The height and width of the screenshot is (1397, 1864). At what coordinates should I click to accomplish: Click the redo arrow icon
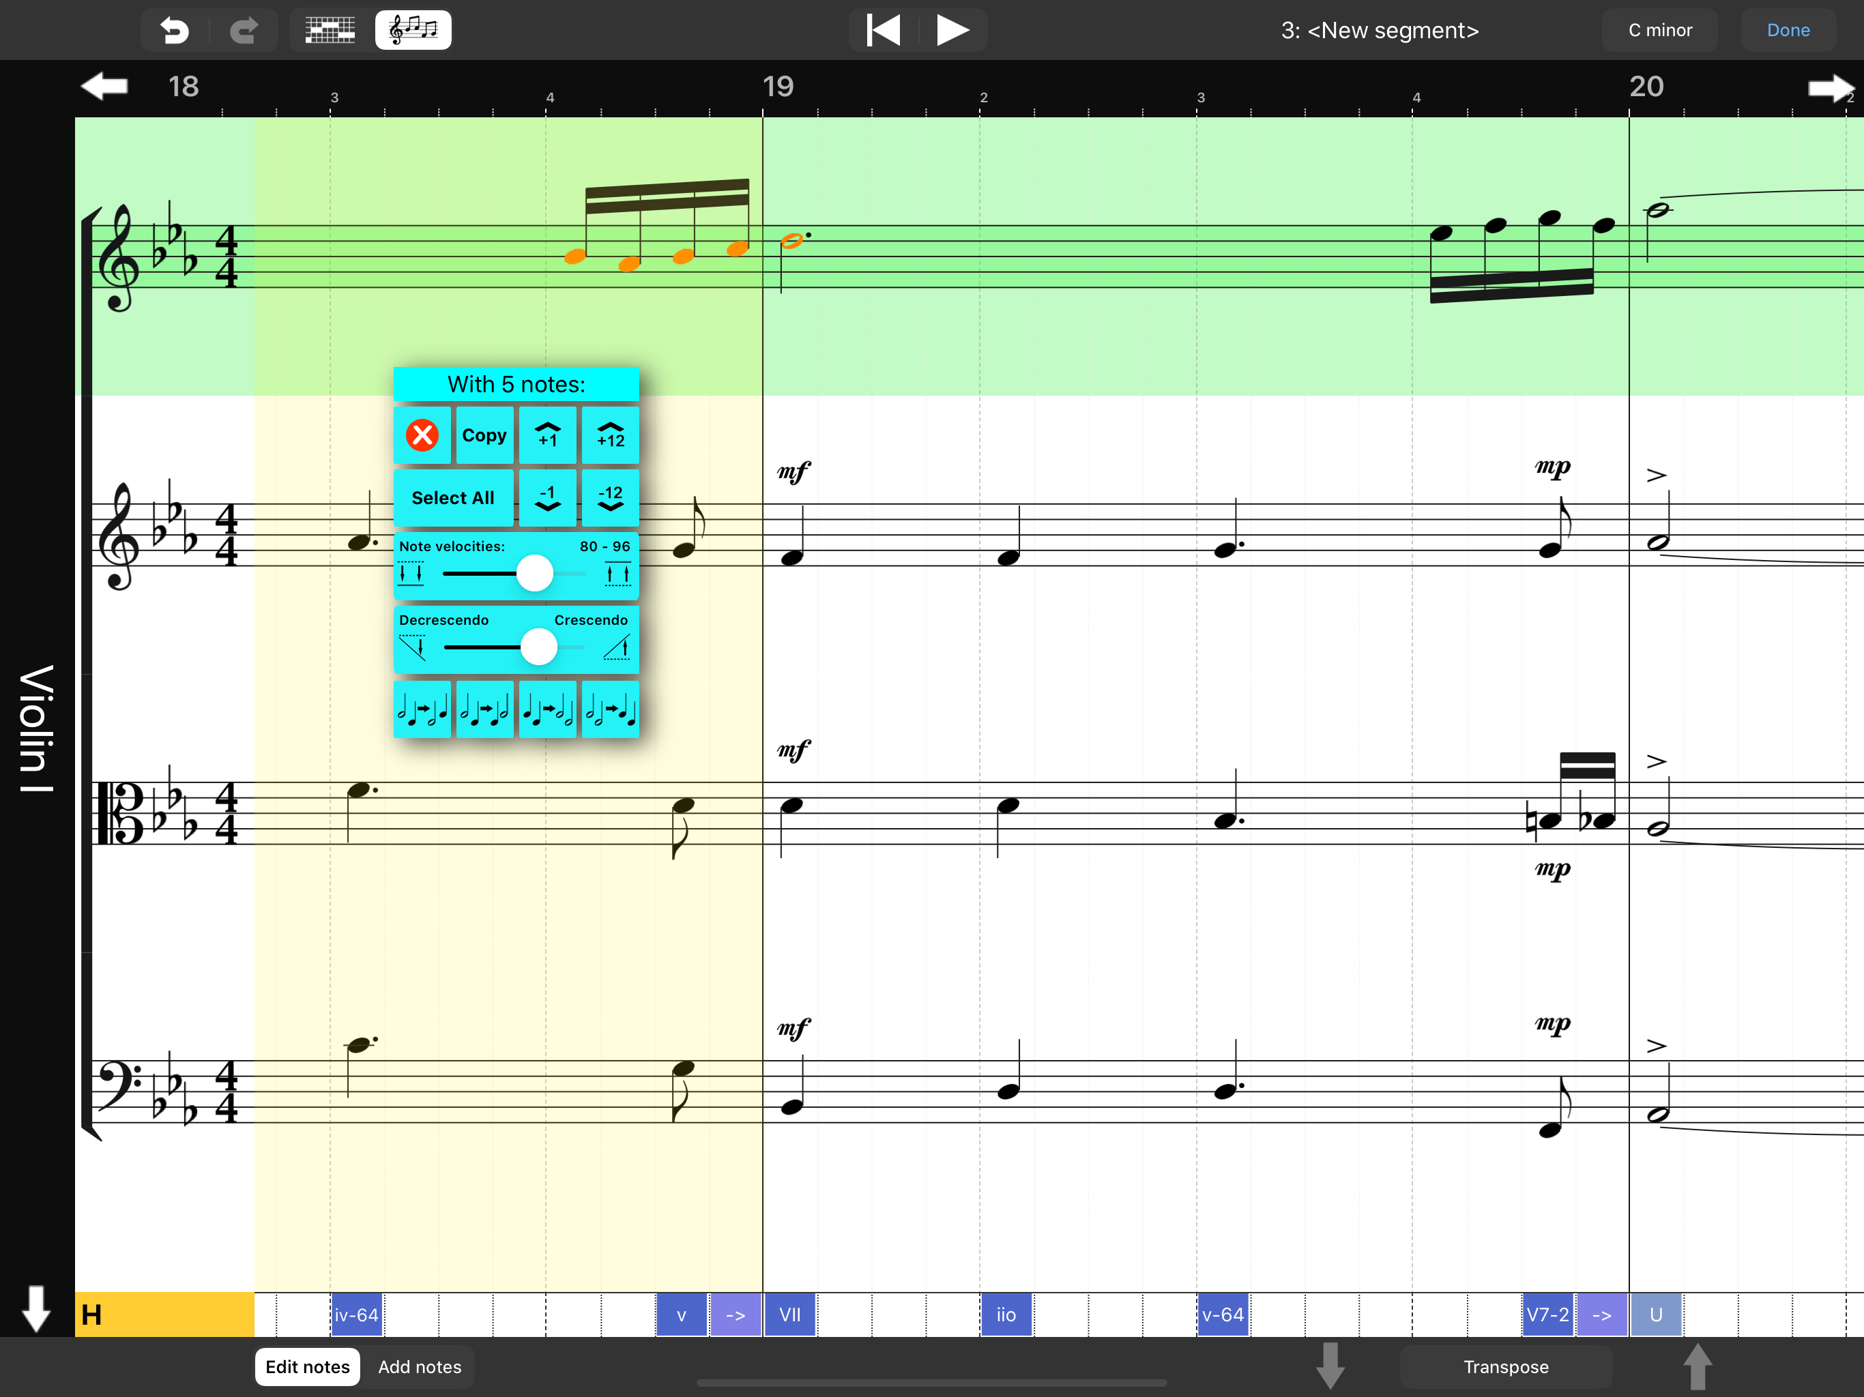[244, 30]
